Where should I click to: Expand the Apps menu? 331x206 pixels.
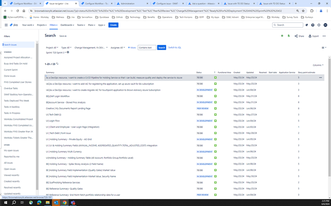(101, 25)
